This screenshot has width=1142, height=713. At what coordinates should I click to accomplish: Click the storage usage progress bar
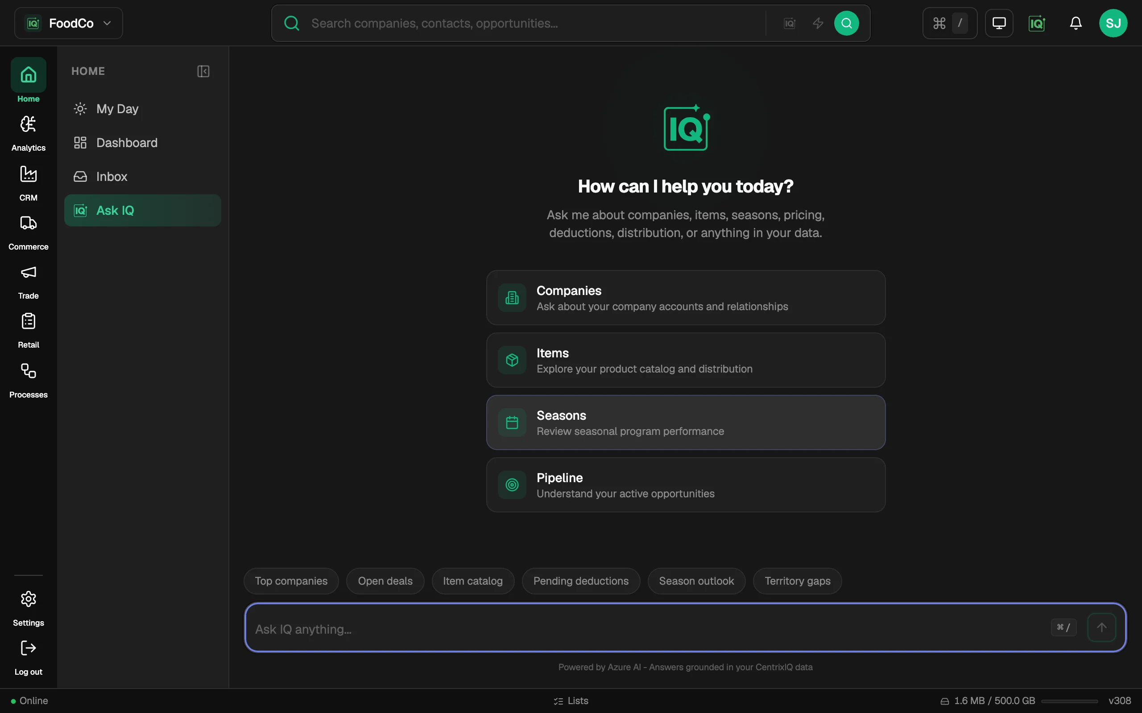[1069, 701]
